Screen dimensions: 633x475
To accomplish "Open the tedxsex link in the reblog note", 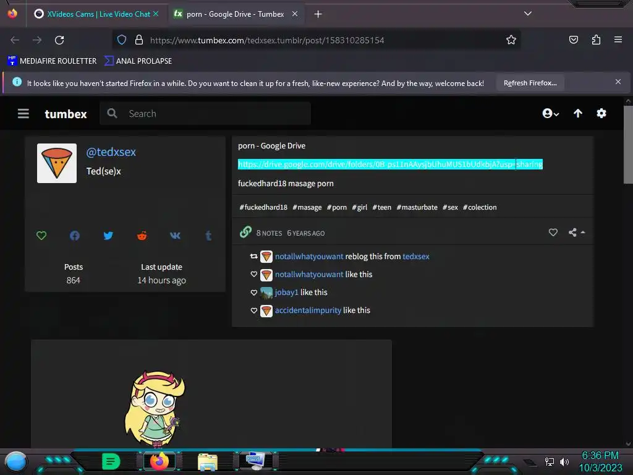I will 416,256.
